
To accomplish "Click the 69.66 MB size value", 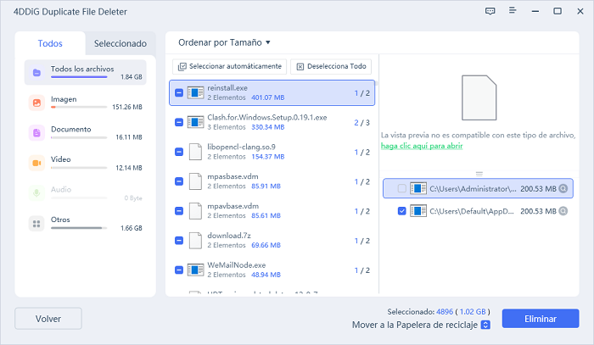I will pyautogui.click(x=266, y=245).
